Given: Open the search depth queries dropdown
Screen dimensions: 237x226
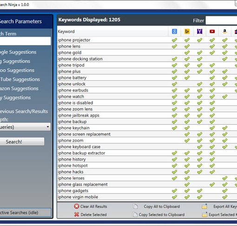Looking at the screenshot, I should coord(25,127).
